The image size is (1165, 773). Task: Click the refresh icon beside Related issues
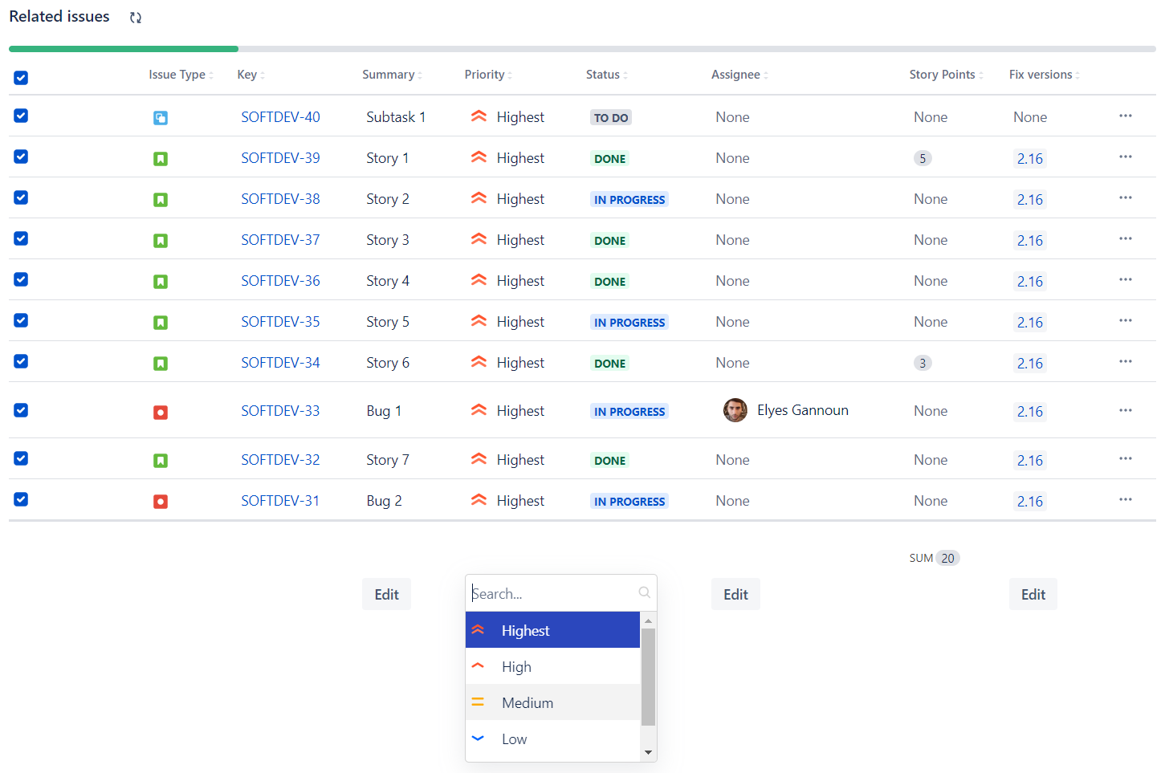[136, 18]
